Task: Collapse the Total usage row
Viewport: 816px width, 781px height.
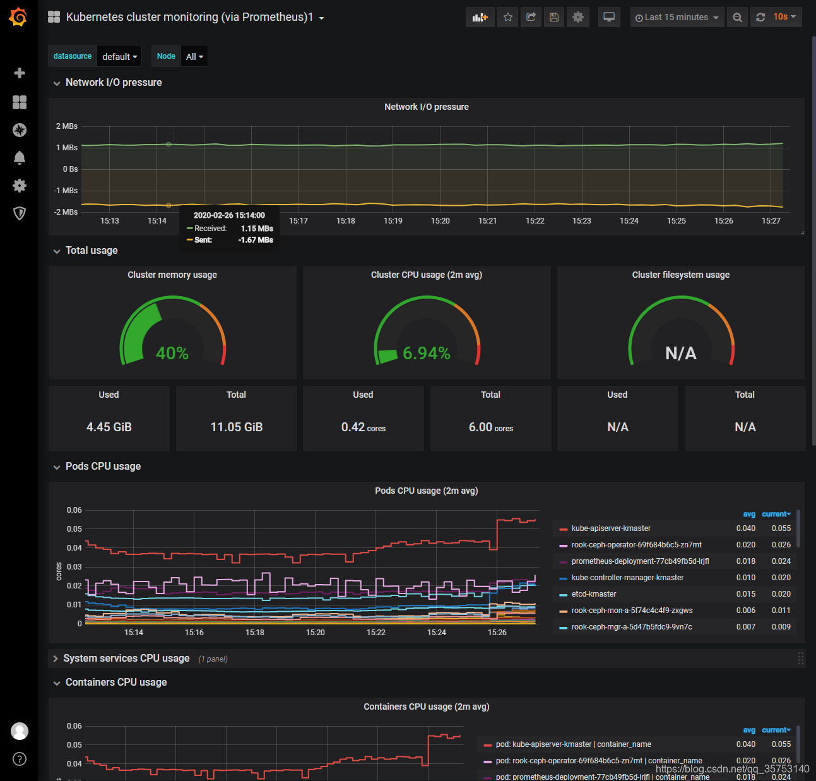Action: coord(85,251)
